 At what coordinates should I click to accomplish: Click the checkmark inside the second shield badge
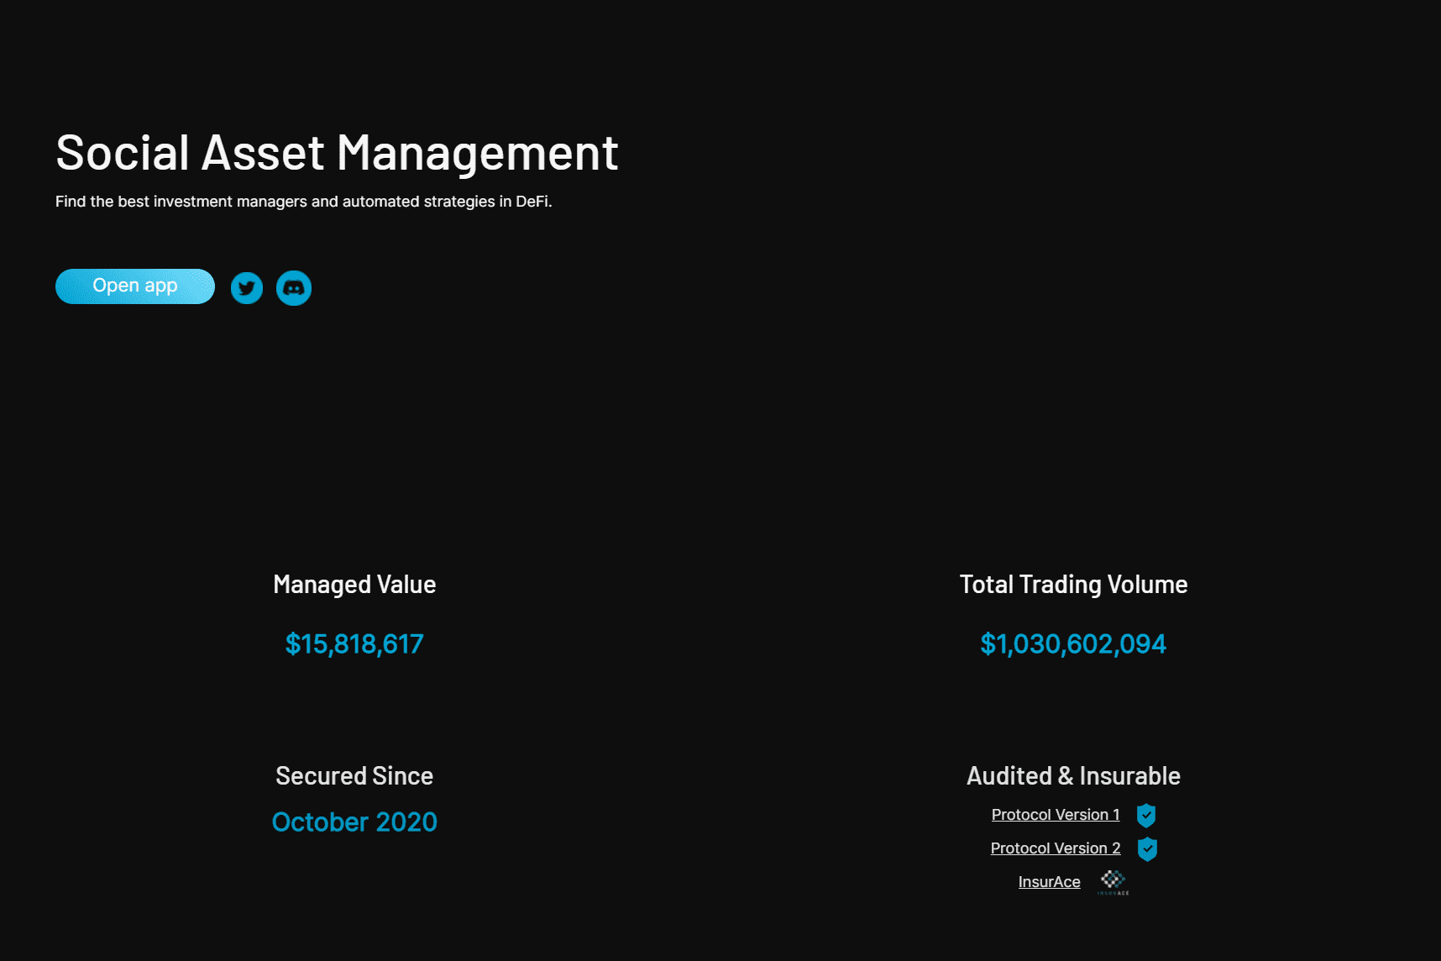pyautogui.click(x=1145, y=848)
